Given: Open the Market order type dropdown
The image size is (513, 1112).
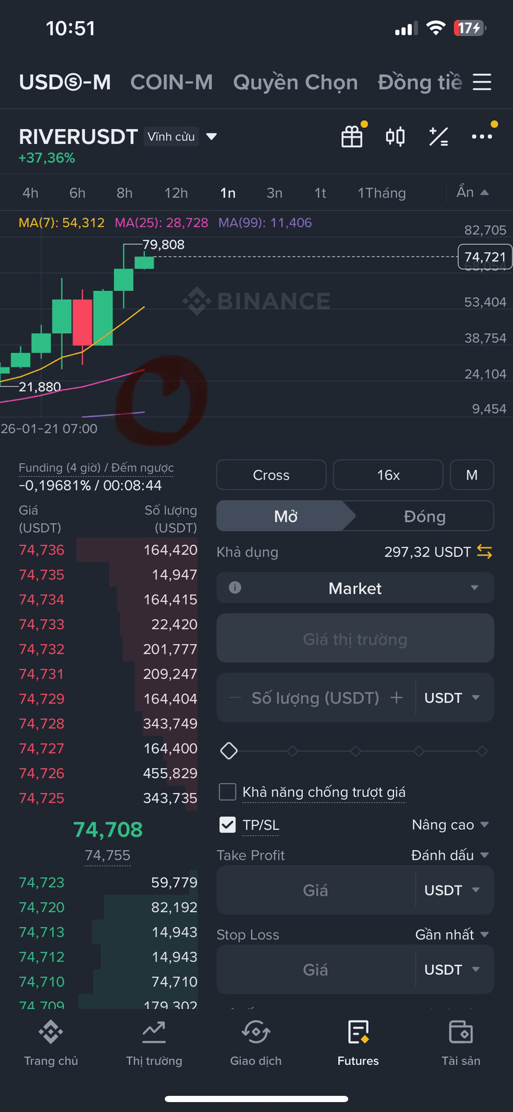Looking at the screenshot, I should pos(355,588).
